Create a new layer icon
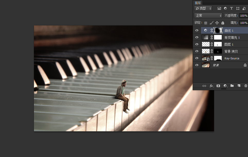248x157 pixels. [x=239, y=86]
